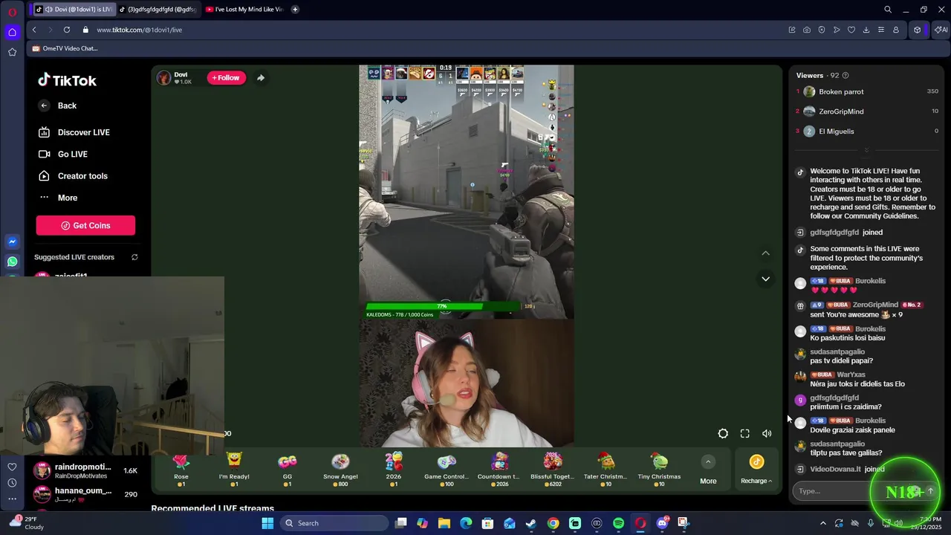Open Opera easy setup sliders

(x=881, y=30)
